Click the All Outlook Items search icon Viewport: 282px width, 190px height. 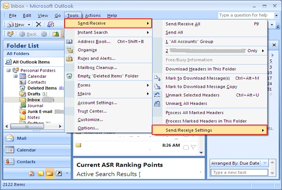[x=8, y=62]
